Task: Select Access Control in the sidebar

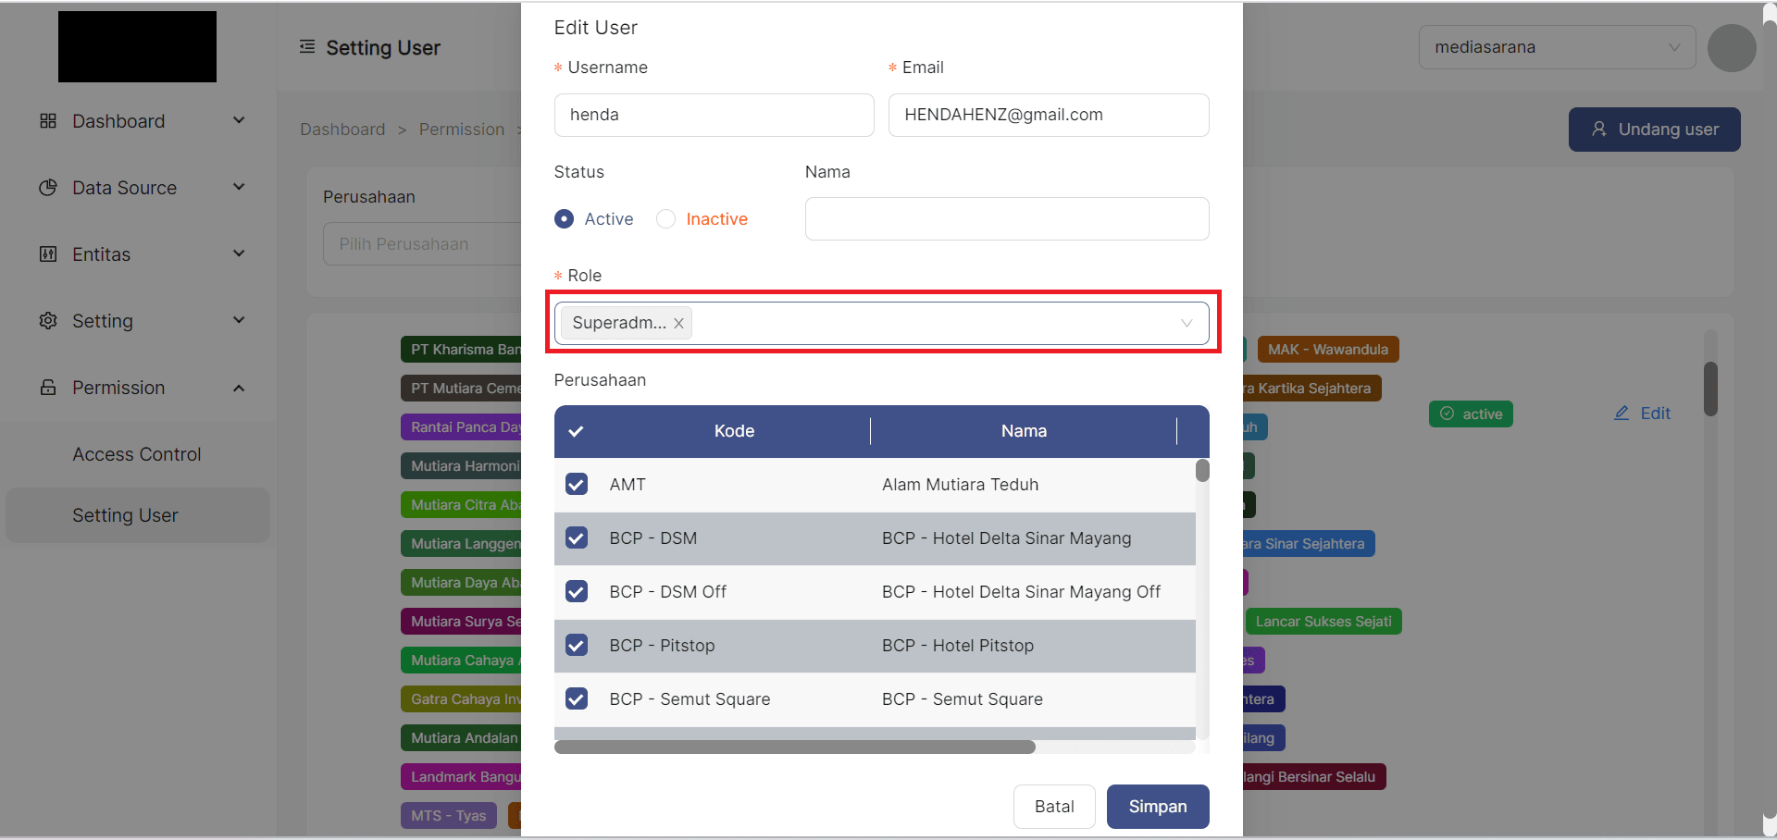Action: pyautogui.click(x=136, y=453)
